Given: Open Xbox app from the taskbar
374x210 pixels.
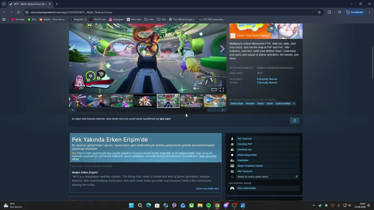Looking at the screenshot, I should (191, 205).
